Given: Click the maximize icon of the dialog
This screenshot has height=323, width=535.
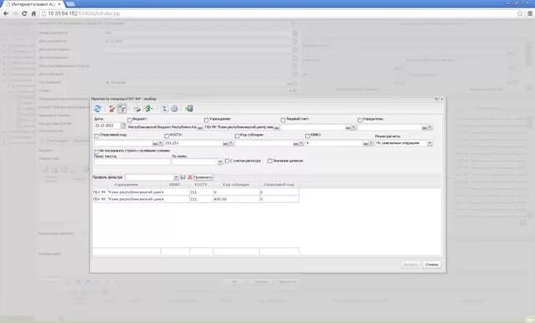Looking at the screenshot, I should click(437, 99).
